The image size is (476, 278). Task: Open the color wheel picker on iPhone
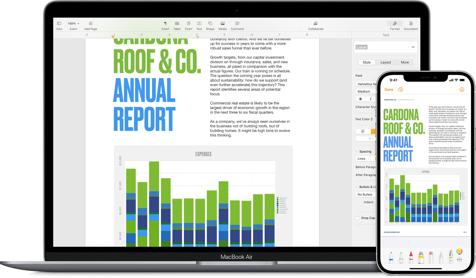pyautogui.click(x=459, y=251)
